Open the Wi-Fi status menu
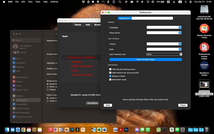The image size is (214, 134). click(137, 2)
